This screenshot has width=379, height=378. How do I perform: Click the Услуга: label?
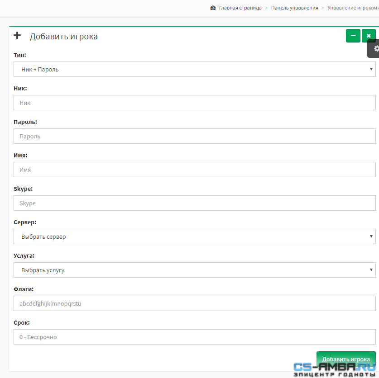click(x=24, y=255)
